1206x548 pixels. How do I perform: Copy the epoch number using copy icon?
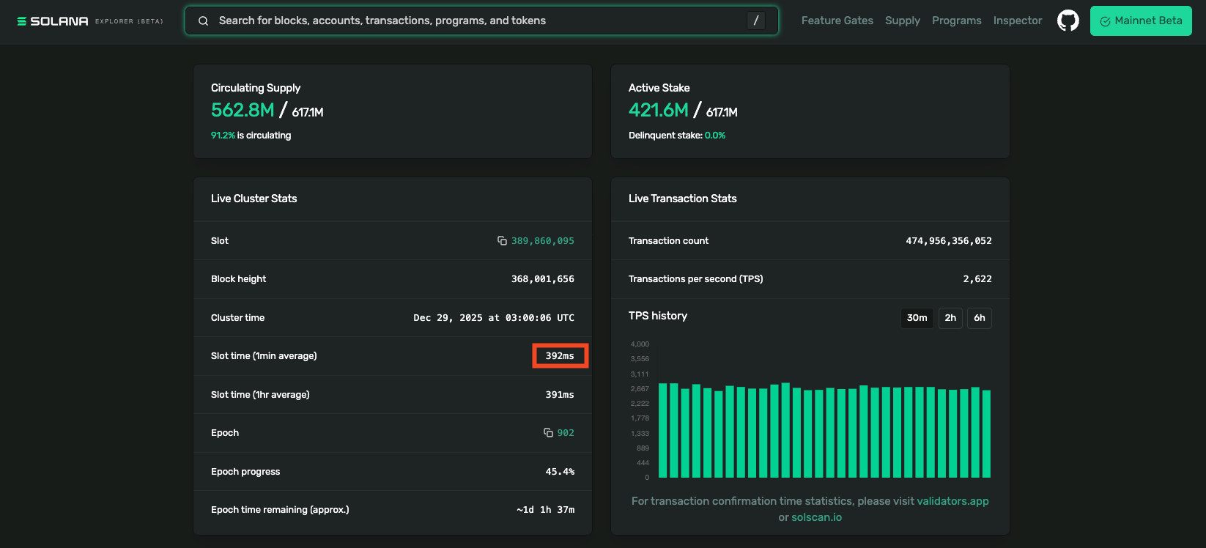tap(548, 433)
